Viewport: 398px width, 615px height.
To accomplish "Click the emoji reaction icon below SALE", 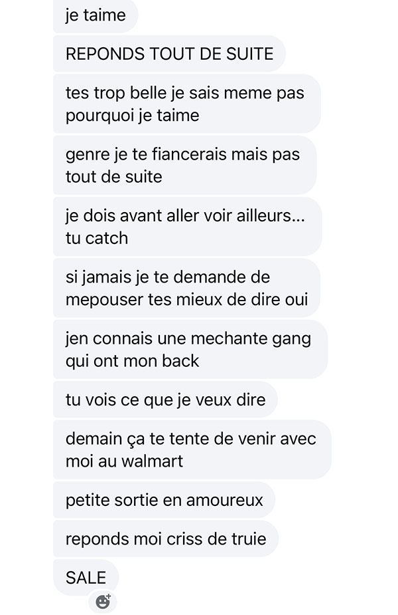I will click(x=103, y=601).
